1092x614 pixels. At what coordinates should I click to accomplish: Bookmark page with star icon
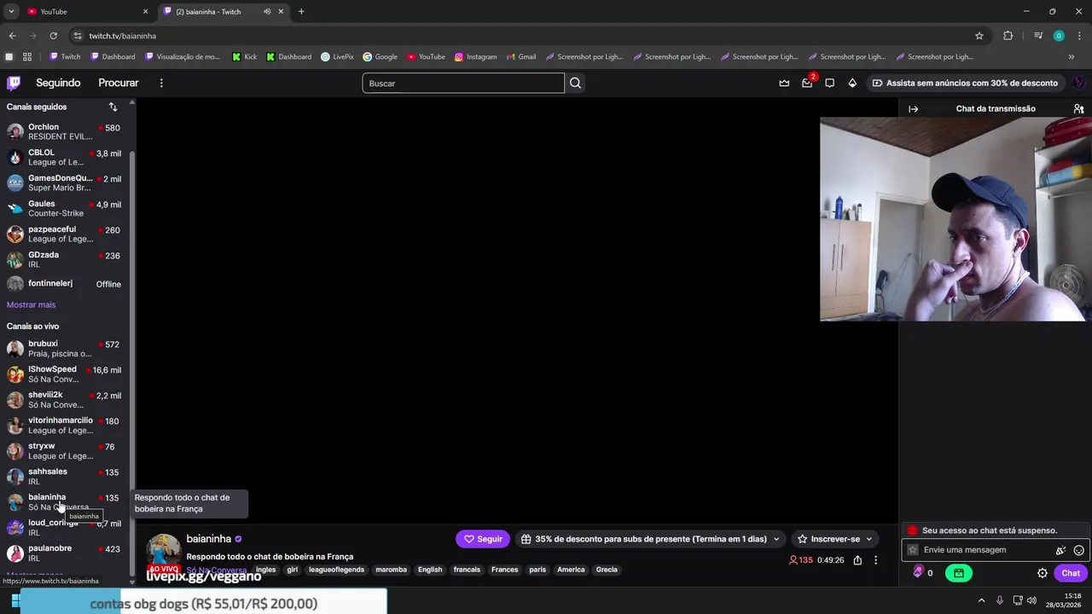(x=979, y=36)
